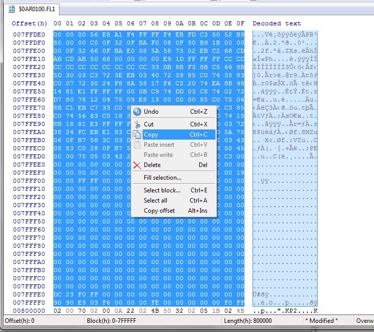Click the red X Delete icon
374x332 pixels.
[x=137, y=165]
